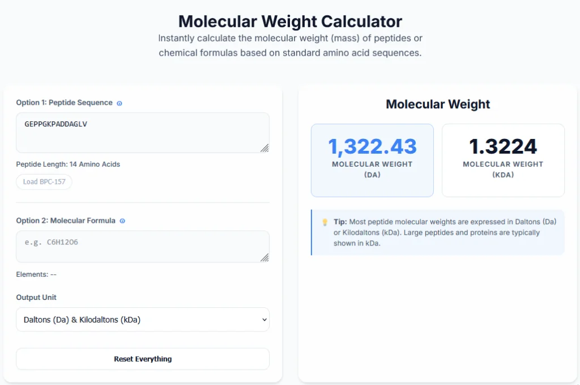This screenshot has height=385, width=580.
Task: Select the 1.3224 kDa result card
Action: 503,160
